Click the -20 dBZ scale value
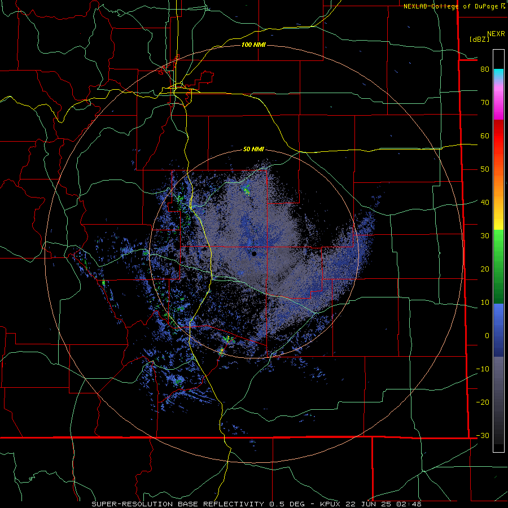The width and height of the screenshot is (508, 508). coord(483,402)
